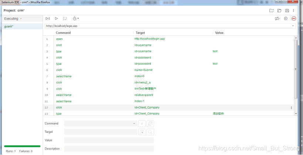Screen dimensions: 303x155
Task: Toggle comment on command button
Action: [142, 124]
